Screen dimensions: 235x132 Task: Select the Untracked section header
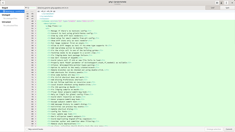[6, 22]
